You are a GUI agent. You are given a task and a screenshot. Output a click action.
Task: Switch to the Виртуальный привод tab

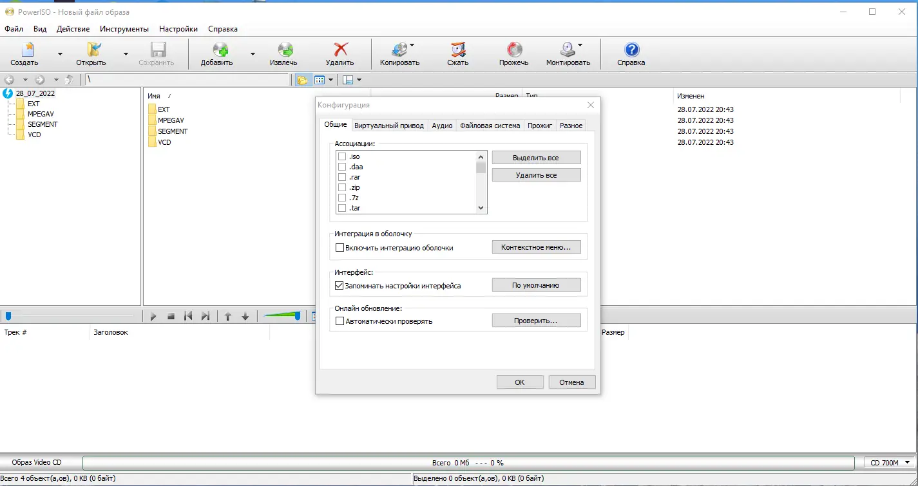click(x=389, y=126)
